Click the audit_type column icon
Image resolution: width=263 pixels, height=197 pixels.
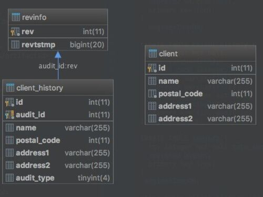9,178
